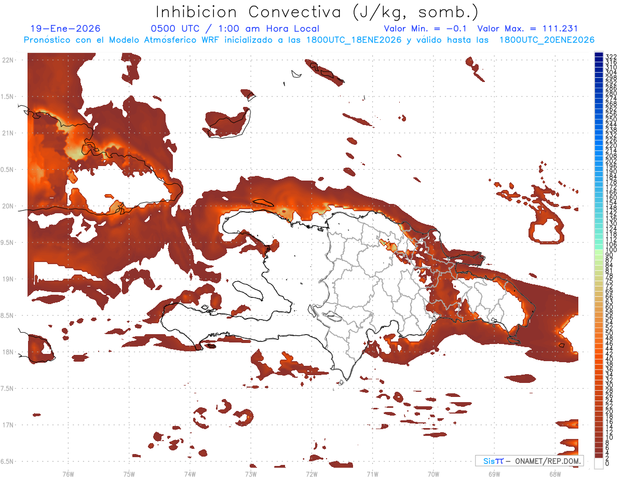Click the "0.5N" latitude label
The height and width of the screenshot is (481, 623).
(7, 170)
